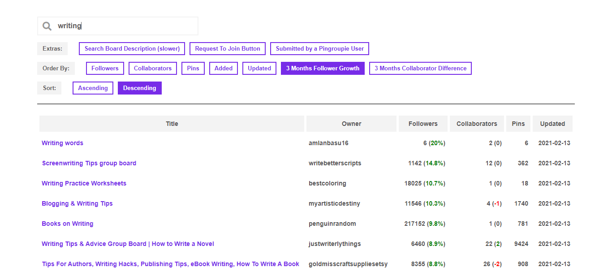Select 3 Months Follower Growth ordering
This screenshot has height=280, width=612.
(x=323, y=69)
